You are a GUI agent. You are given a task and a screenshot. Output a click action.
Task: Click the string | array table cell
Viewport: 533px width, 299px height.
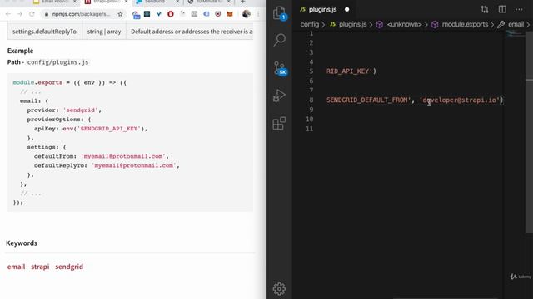(x=104, y=32)
